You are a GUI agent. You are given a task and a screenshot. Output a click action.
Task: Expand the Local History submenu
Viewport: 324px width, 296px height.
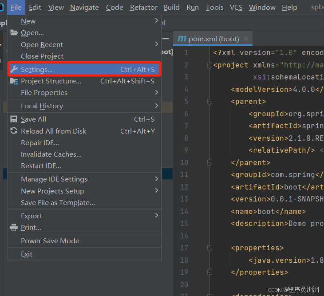(x=156, y=106)
